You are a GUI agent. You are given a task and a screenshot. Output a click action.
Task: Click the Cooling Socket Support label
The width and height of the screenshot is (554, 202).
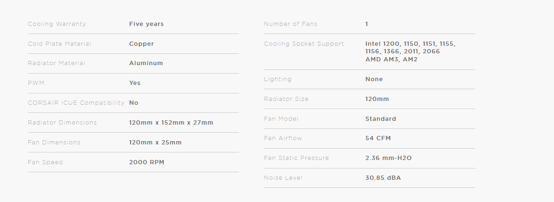[304, 44]
